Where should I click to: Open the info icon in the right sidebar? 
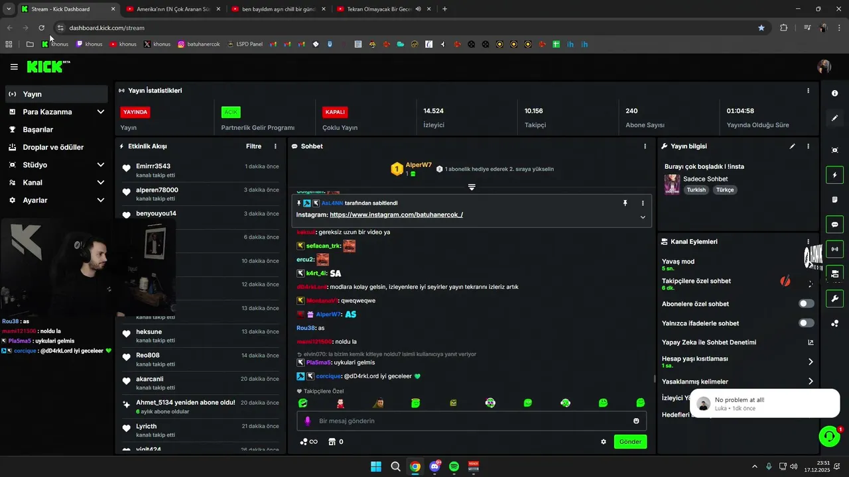coord(834,93)
